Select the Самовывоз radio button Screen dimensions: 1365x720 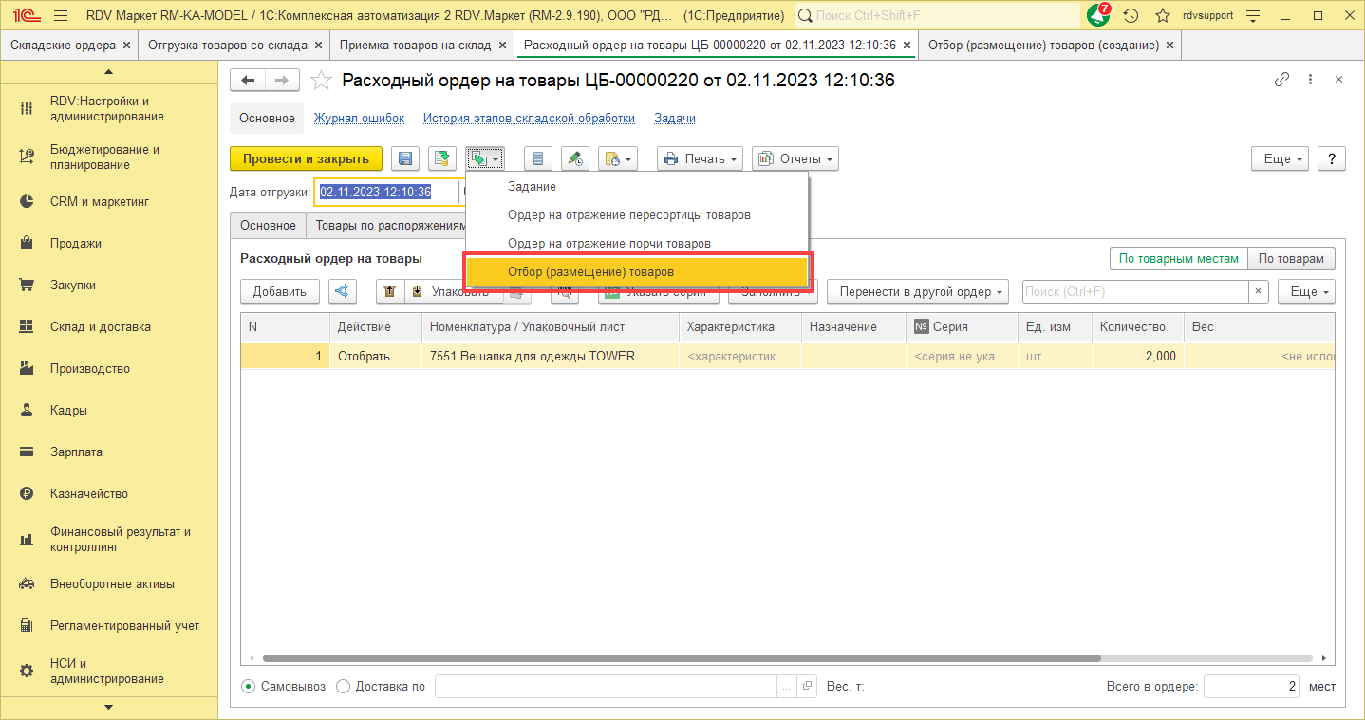coord(248,687)
